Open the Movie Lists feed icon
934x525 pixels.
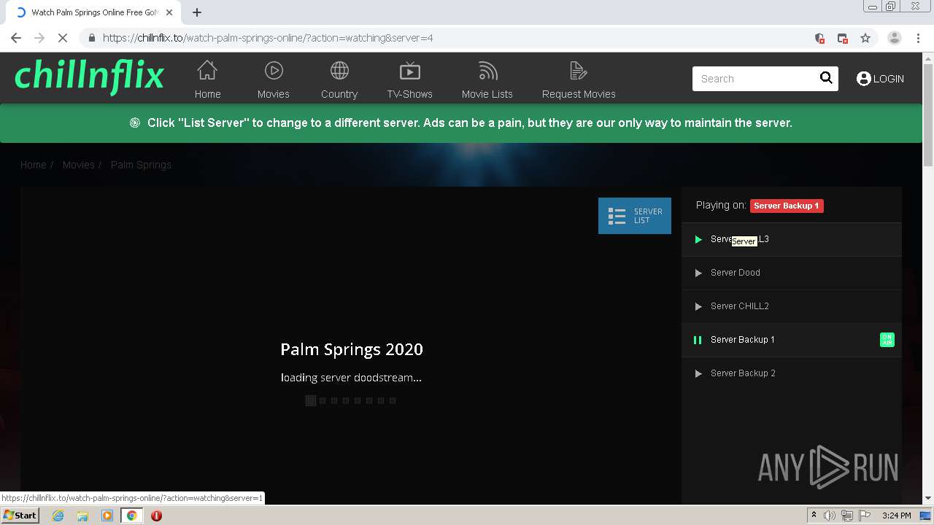pos(487,71)
